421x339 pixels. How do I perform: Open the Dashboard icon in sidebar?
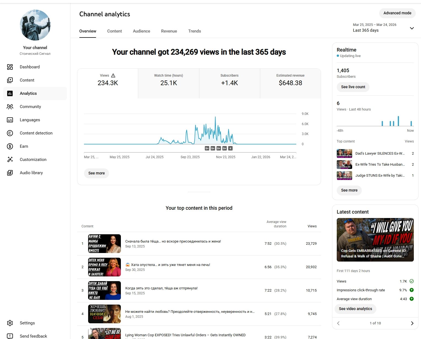pos(10,67)
